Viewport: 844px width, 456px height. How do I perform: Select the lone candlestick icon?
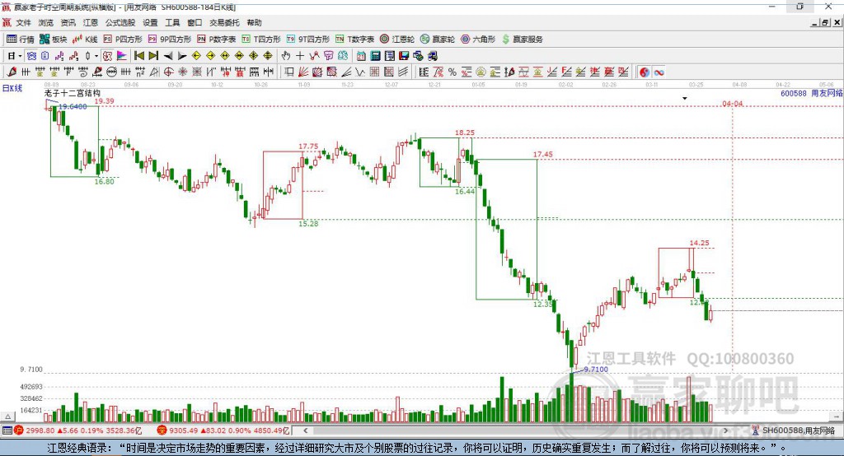(x=87, y=56)
